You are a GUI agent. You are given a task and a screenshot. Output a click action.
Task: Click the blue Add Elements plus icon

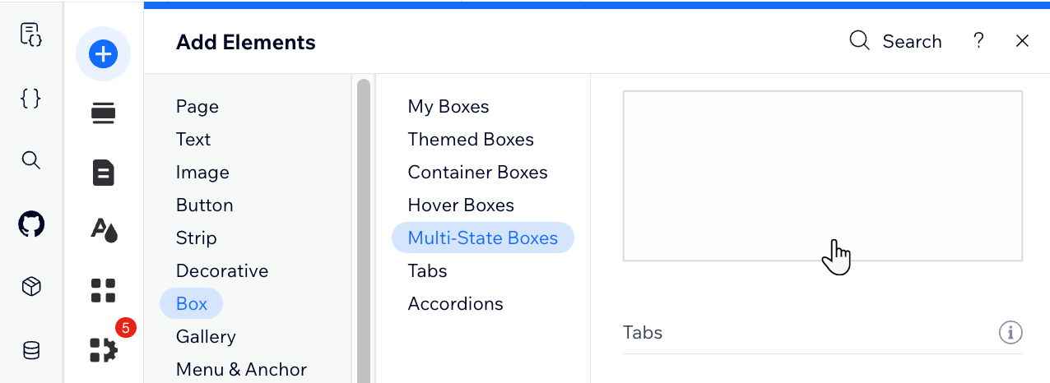[x=103, y=54]
